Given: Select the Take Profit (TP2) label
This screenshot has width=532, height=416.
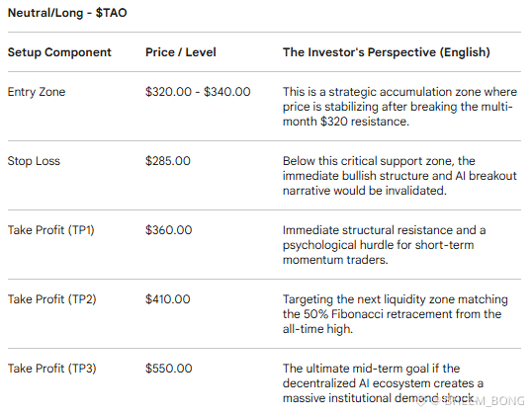Looking at the screenshot, I should (x=51, y=299).
